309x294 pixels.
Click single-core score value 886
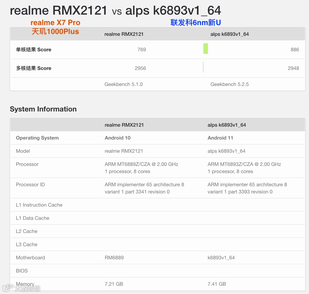[x=295, y=50]
